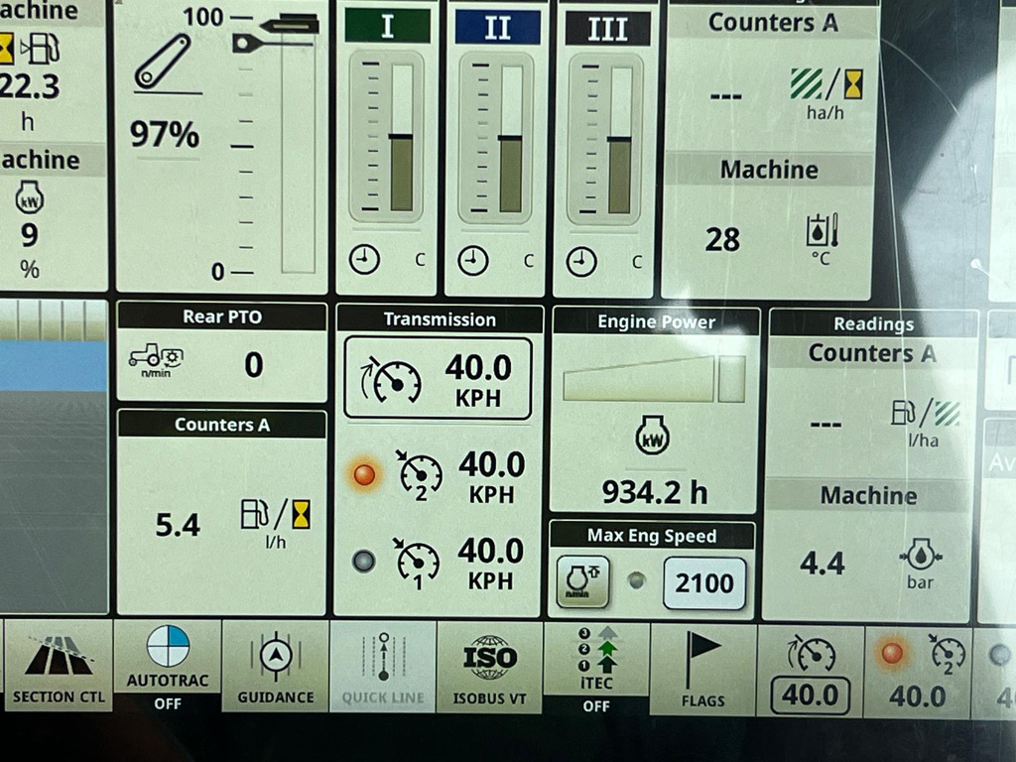Open the boxed 40.0 KPH max speed setting
Viewport: 1016px width, 762px height.
438,379
